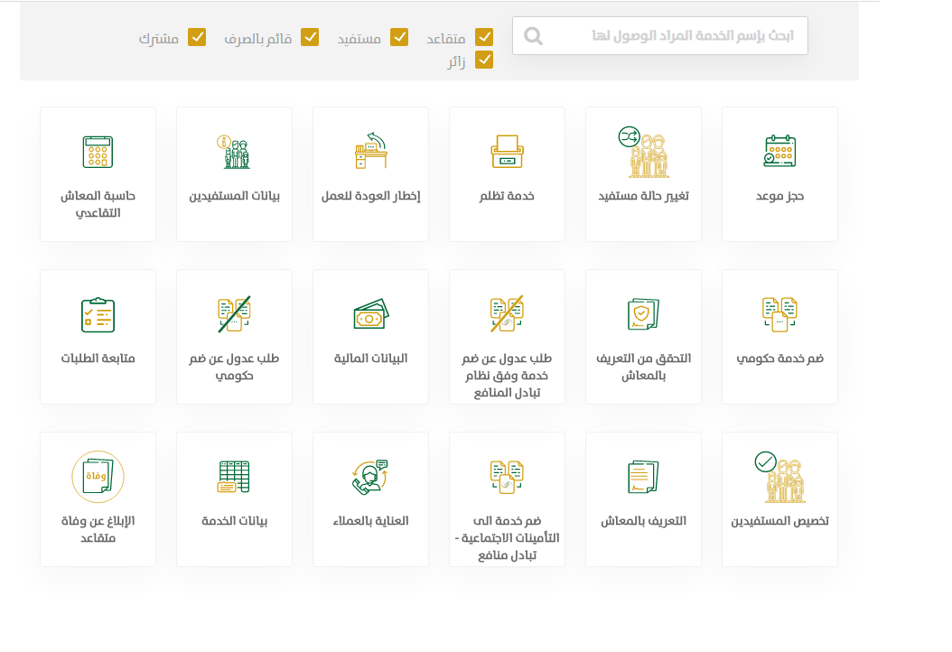Toggle the زائر filter checkbox

[x=484, y=61]
